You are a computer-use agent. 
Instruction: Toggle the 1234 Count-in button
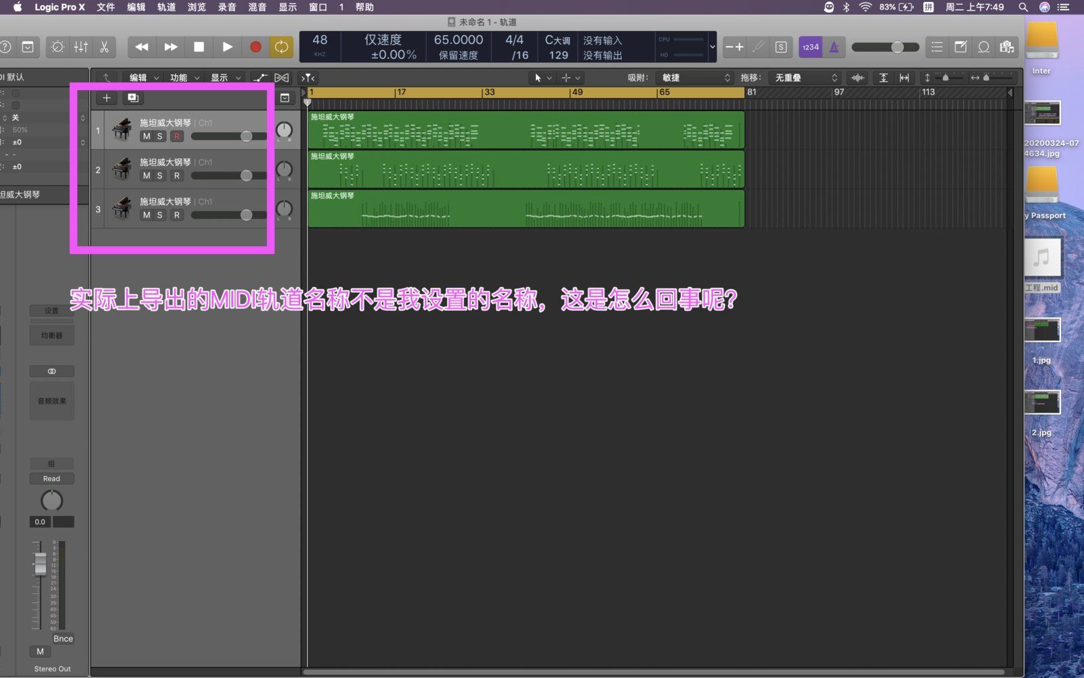point(810,47)
